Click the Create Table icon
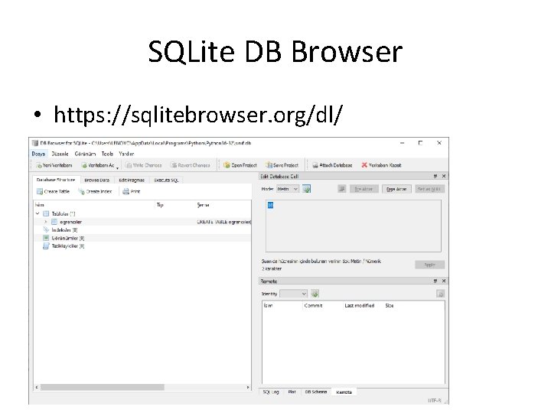 pos(40,191)
